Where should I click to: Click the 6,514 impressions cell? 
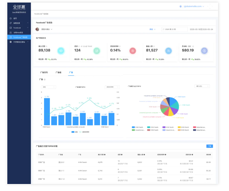tap(100, 179)
